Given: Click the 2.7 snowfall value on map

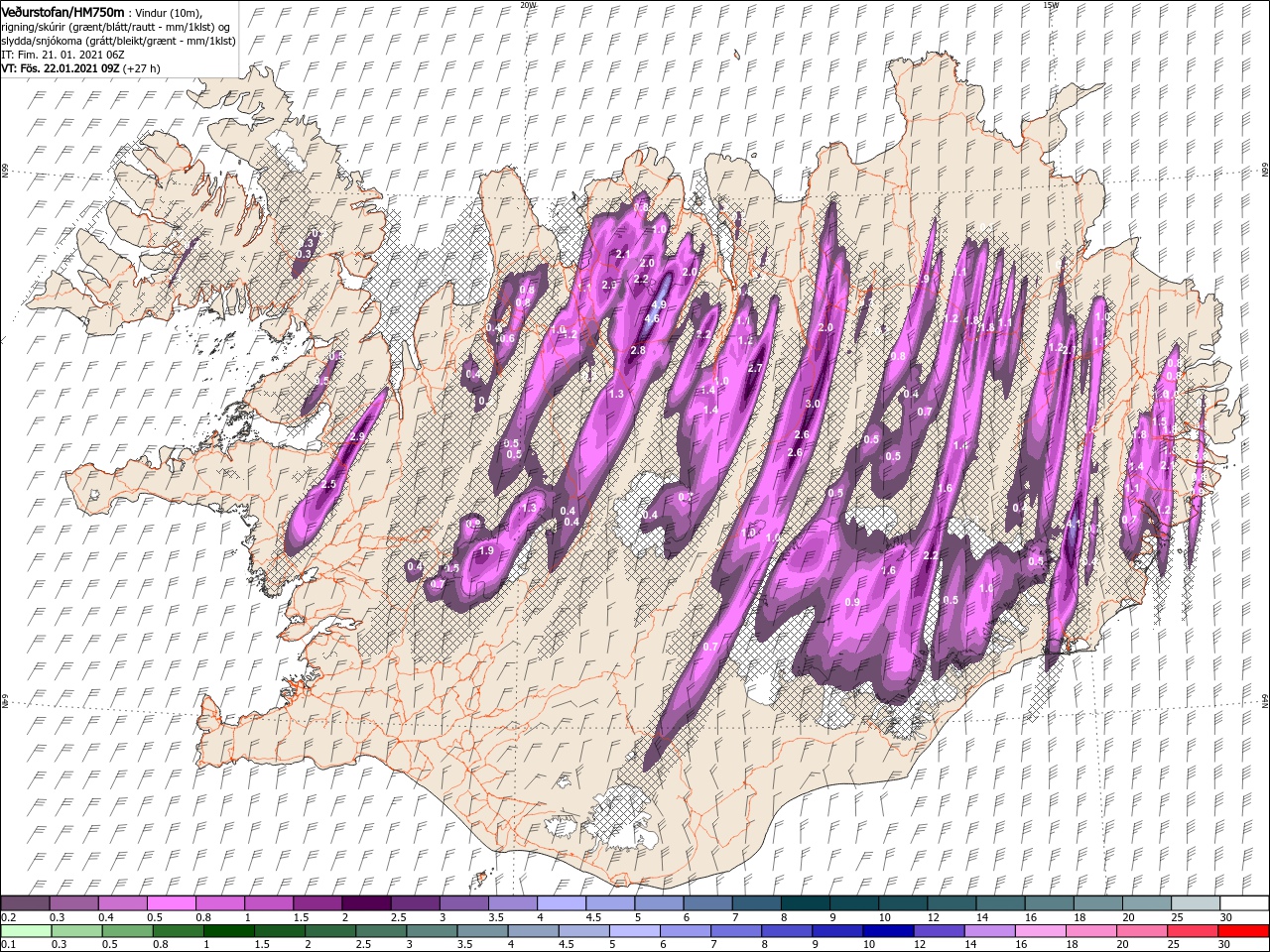Looking at the screenshot, I should coord(754,368).
